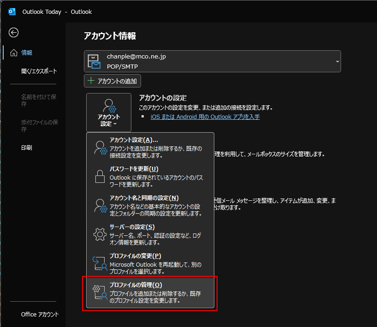Click the green plus icon for アカウントの追加

[x=91, y=81]
